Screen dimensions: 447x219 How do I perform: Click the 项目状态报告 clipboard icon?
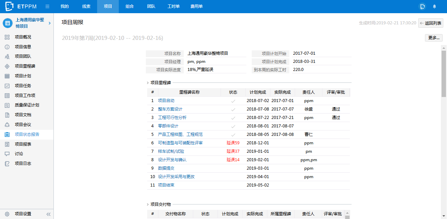pos(7,135)
